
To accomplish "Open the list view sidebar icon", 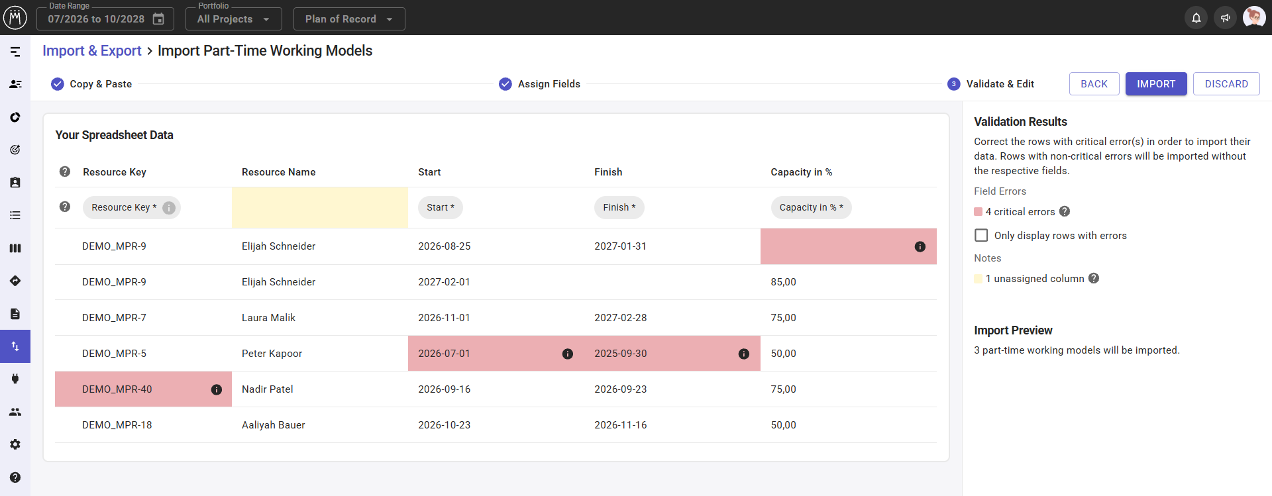I will pyautogui.click(x=15, y=215).
